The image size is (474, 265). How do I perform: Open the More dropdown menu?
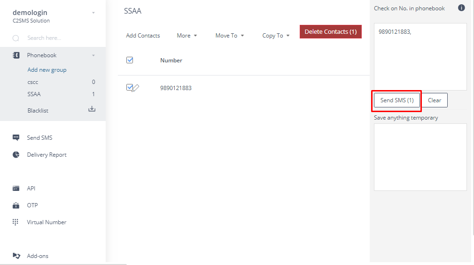point(187,36)
